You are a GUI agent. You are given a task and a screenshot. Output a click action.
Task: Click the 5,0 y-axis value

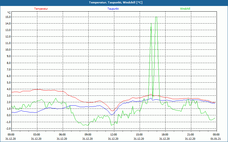9,82
